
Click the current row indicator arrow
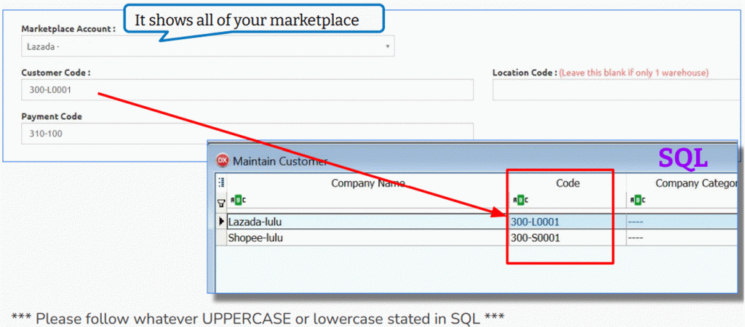click(x=221, y=221)
